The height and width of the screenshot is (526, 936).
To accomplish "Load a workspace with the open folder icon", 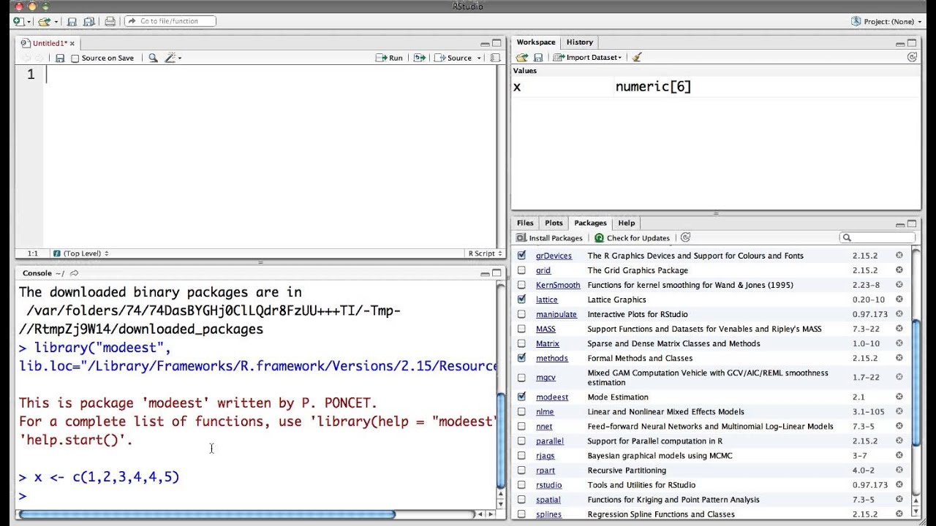I will pos(521,57).
